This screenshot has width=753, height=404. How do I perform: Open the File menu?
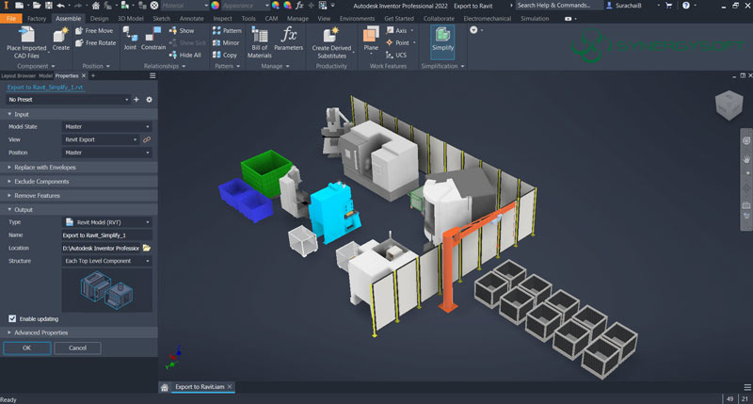11,18
